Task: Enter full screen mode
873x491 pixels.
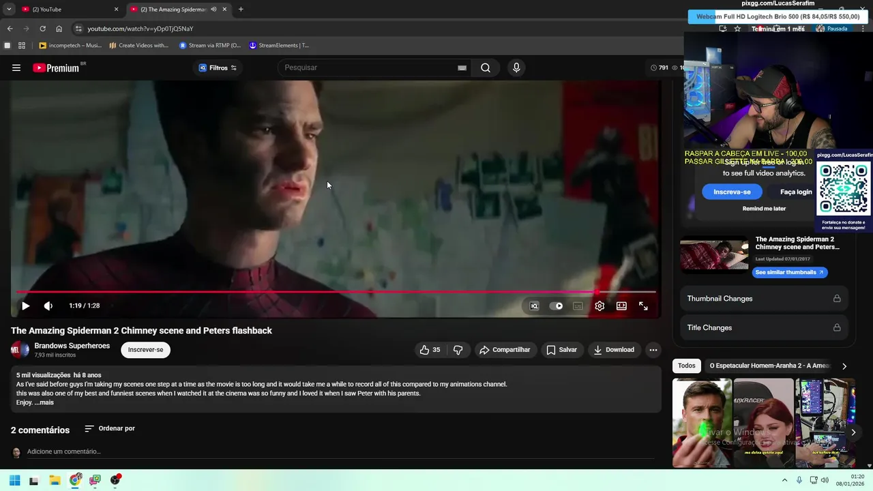Action: click(643, 306)
